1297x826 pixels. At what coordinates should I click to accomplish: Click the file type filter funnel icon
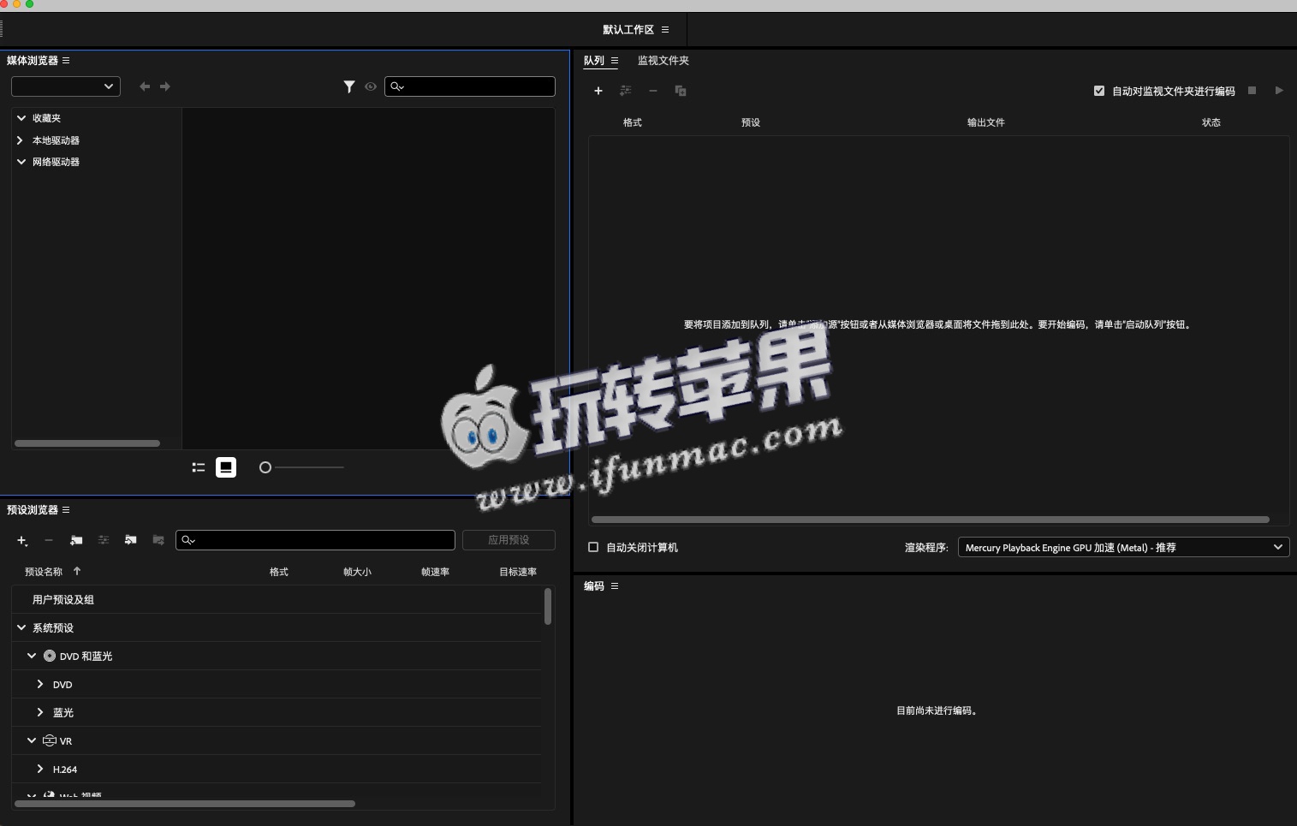point(349,86)
